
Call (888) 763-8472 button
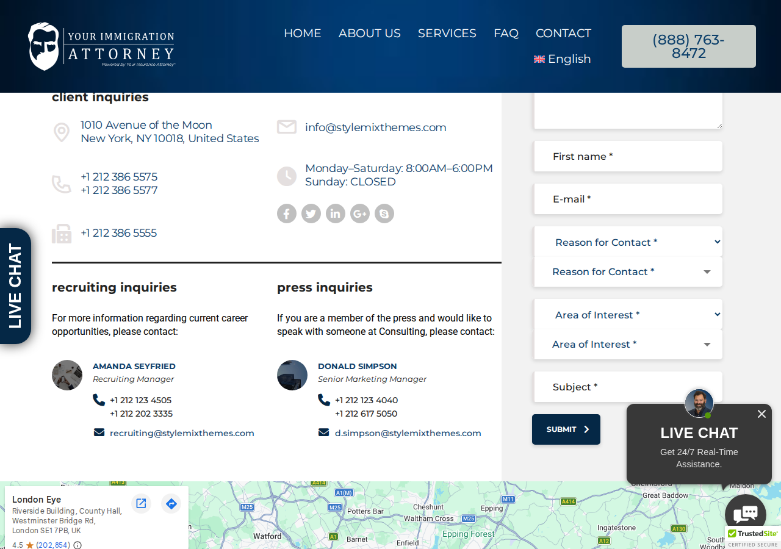689,46
